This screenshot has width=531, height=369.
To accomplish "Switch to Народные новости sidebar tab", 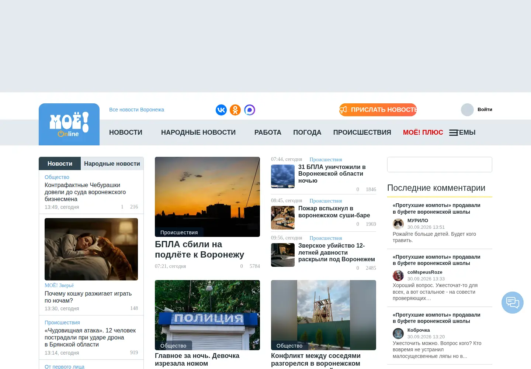I will 112,163.
